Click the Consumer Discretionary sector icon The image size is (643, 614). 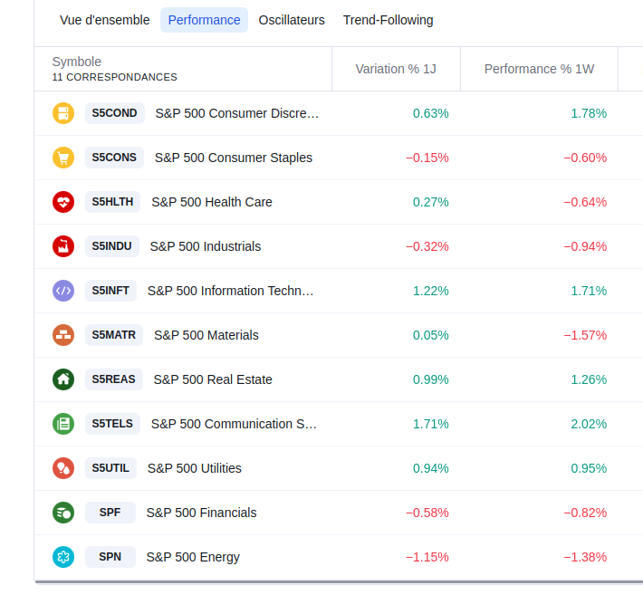click(x=62, y=113)
